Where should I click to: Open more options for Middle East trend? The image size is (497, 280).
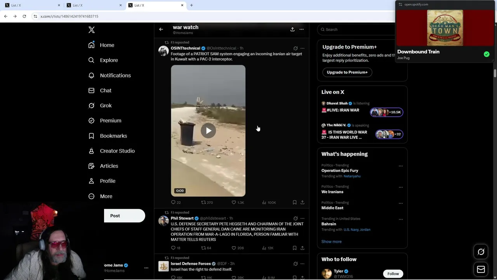point(401,203)
